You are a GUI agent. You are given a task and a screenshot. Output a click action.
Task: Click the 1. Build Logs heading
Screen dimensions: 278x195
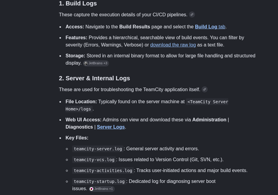[78, 3]
